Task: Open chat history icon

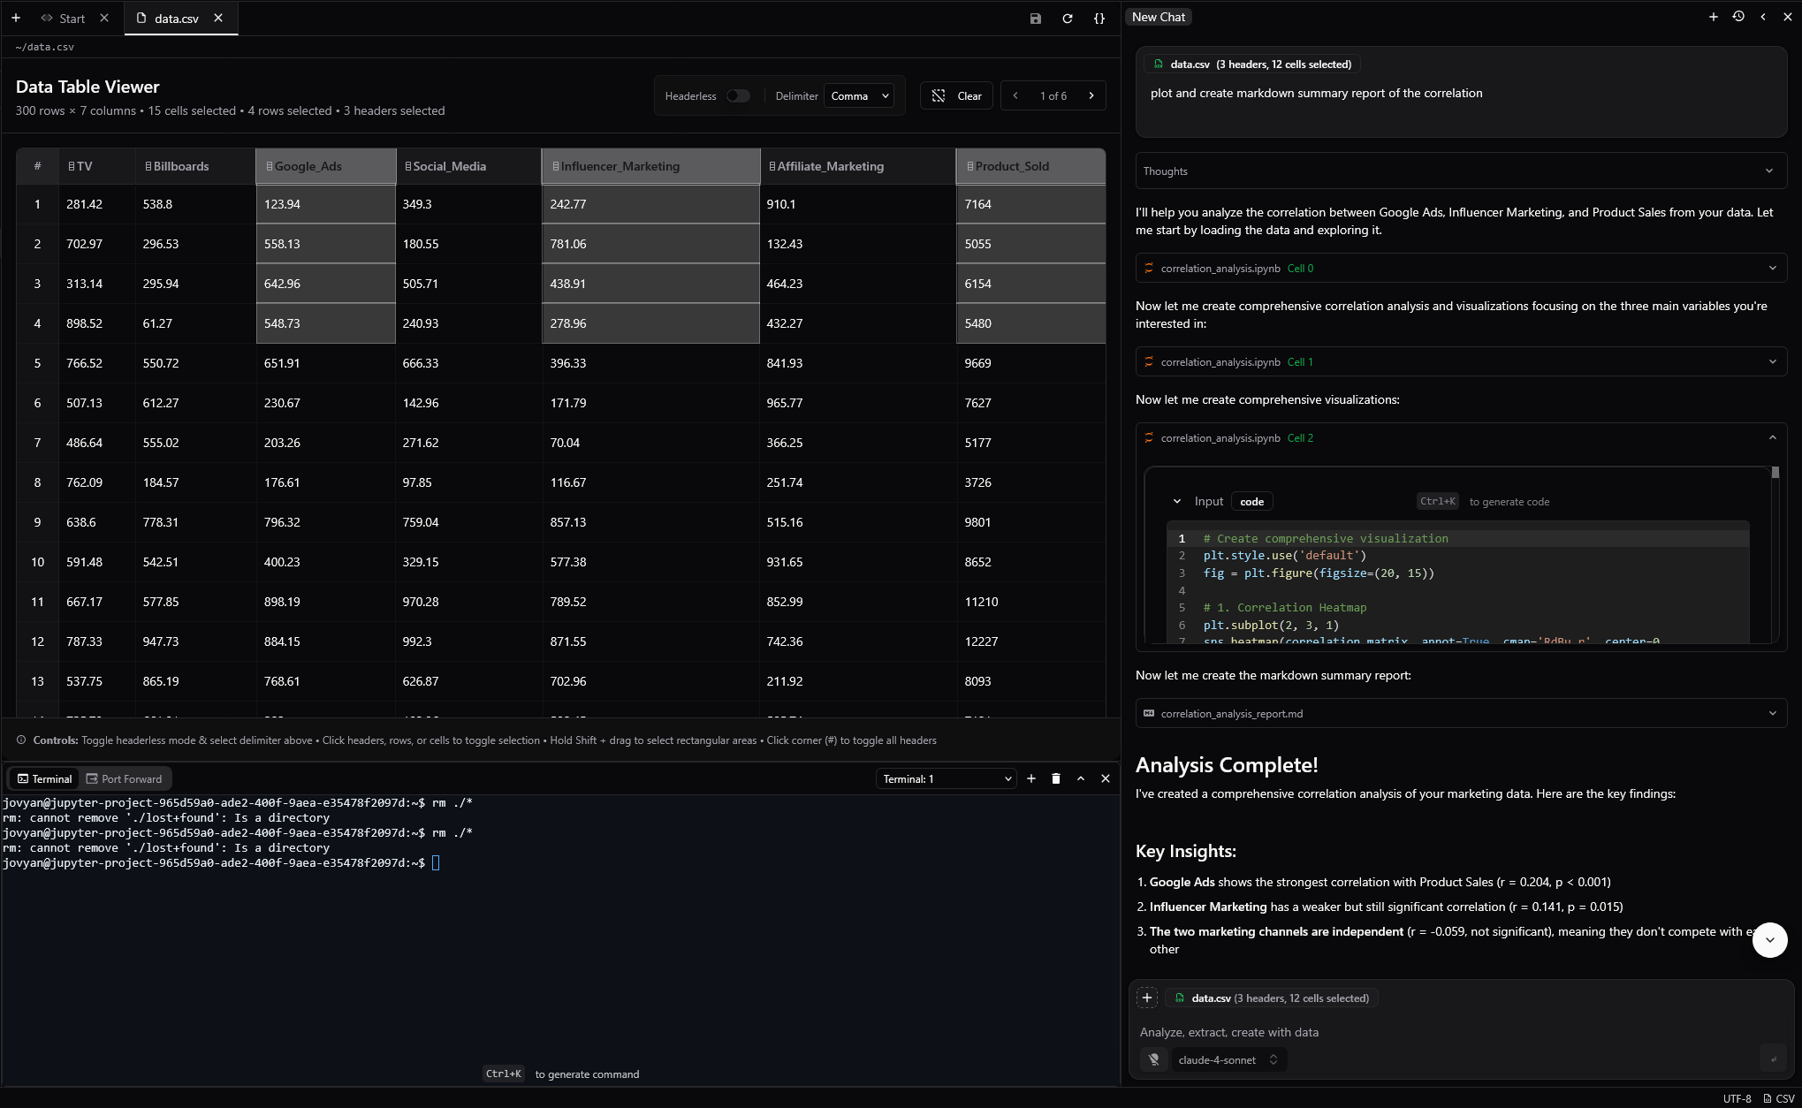Action: [x=1737, y=17]
